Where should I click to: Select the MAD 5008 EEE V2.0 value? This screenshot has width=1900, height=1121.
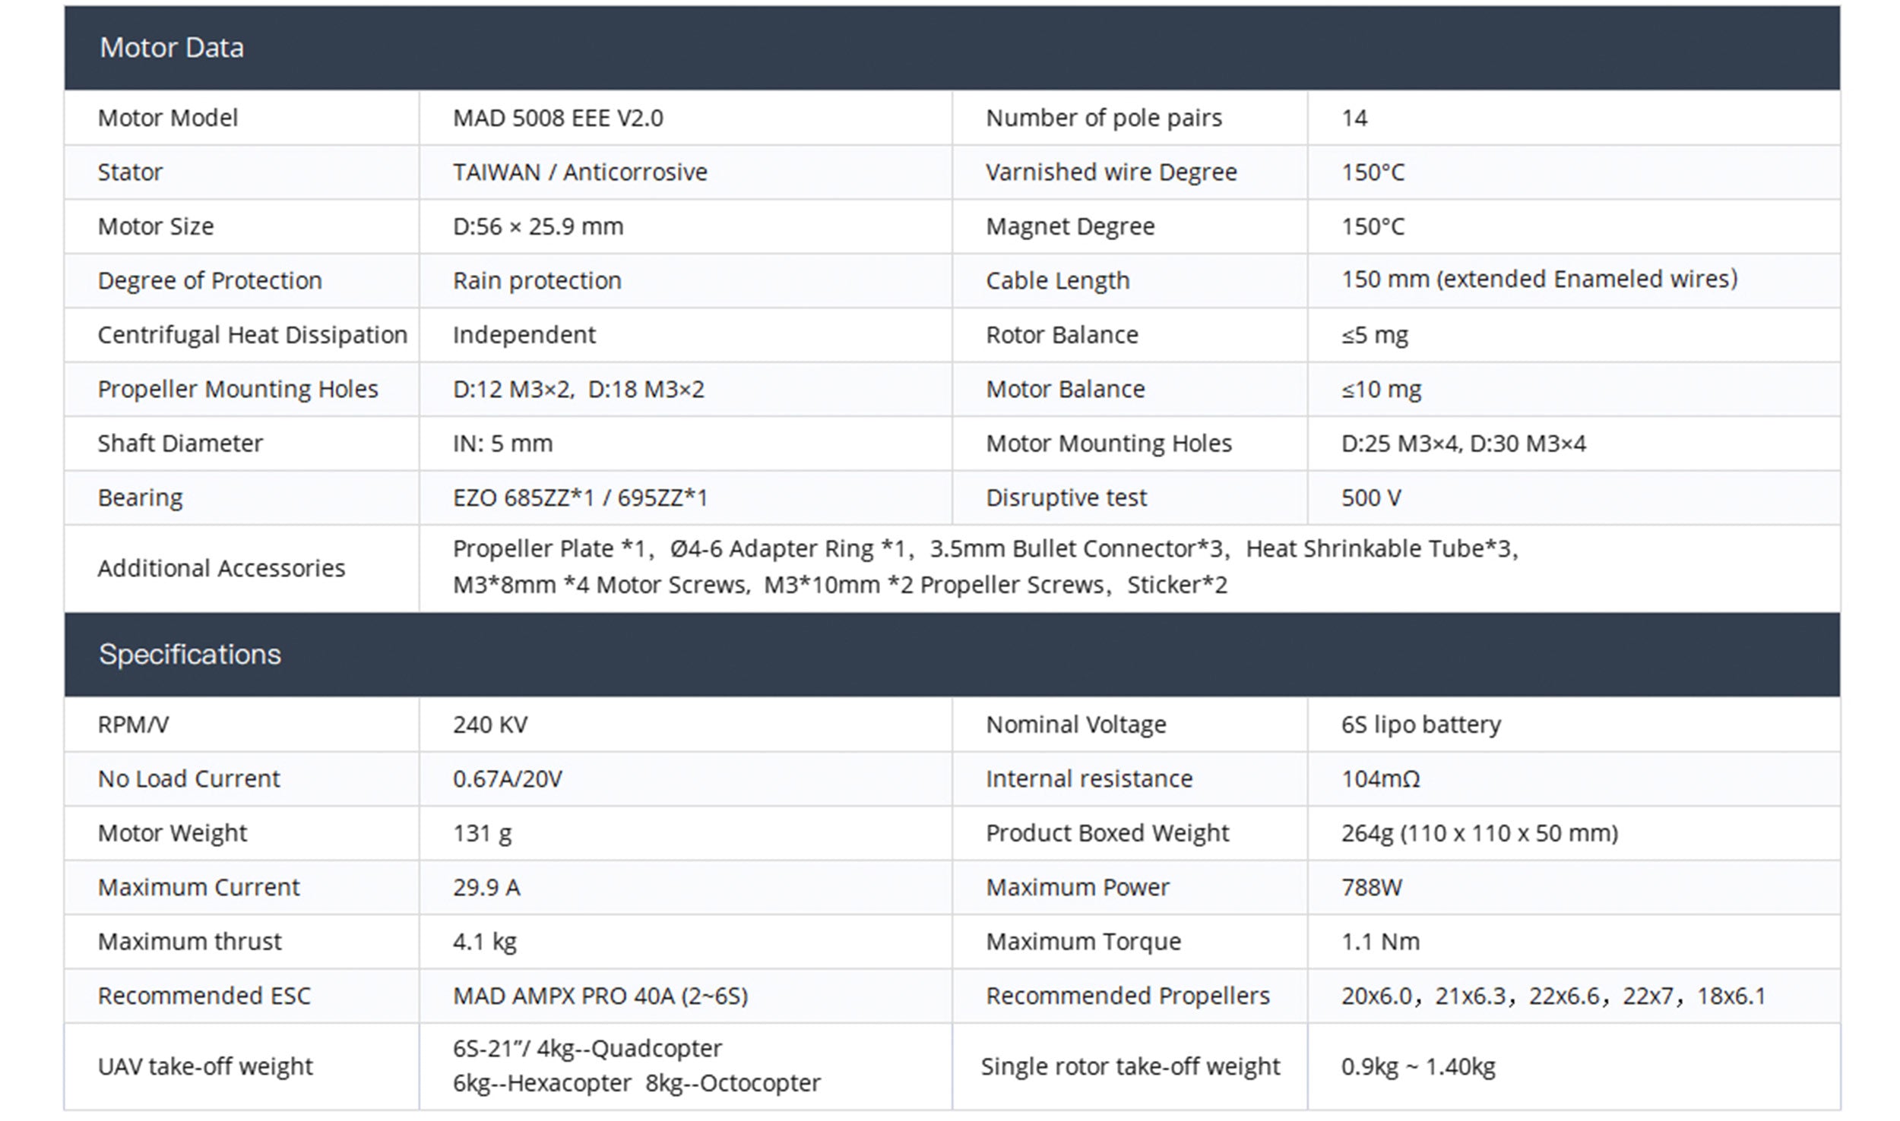click(x=558, y=118)
